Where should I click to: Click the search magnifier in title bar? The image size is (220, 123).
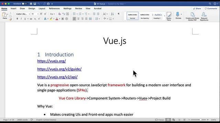click(210, 4)
